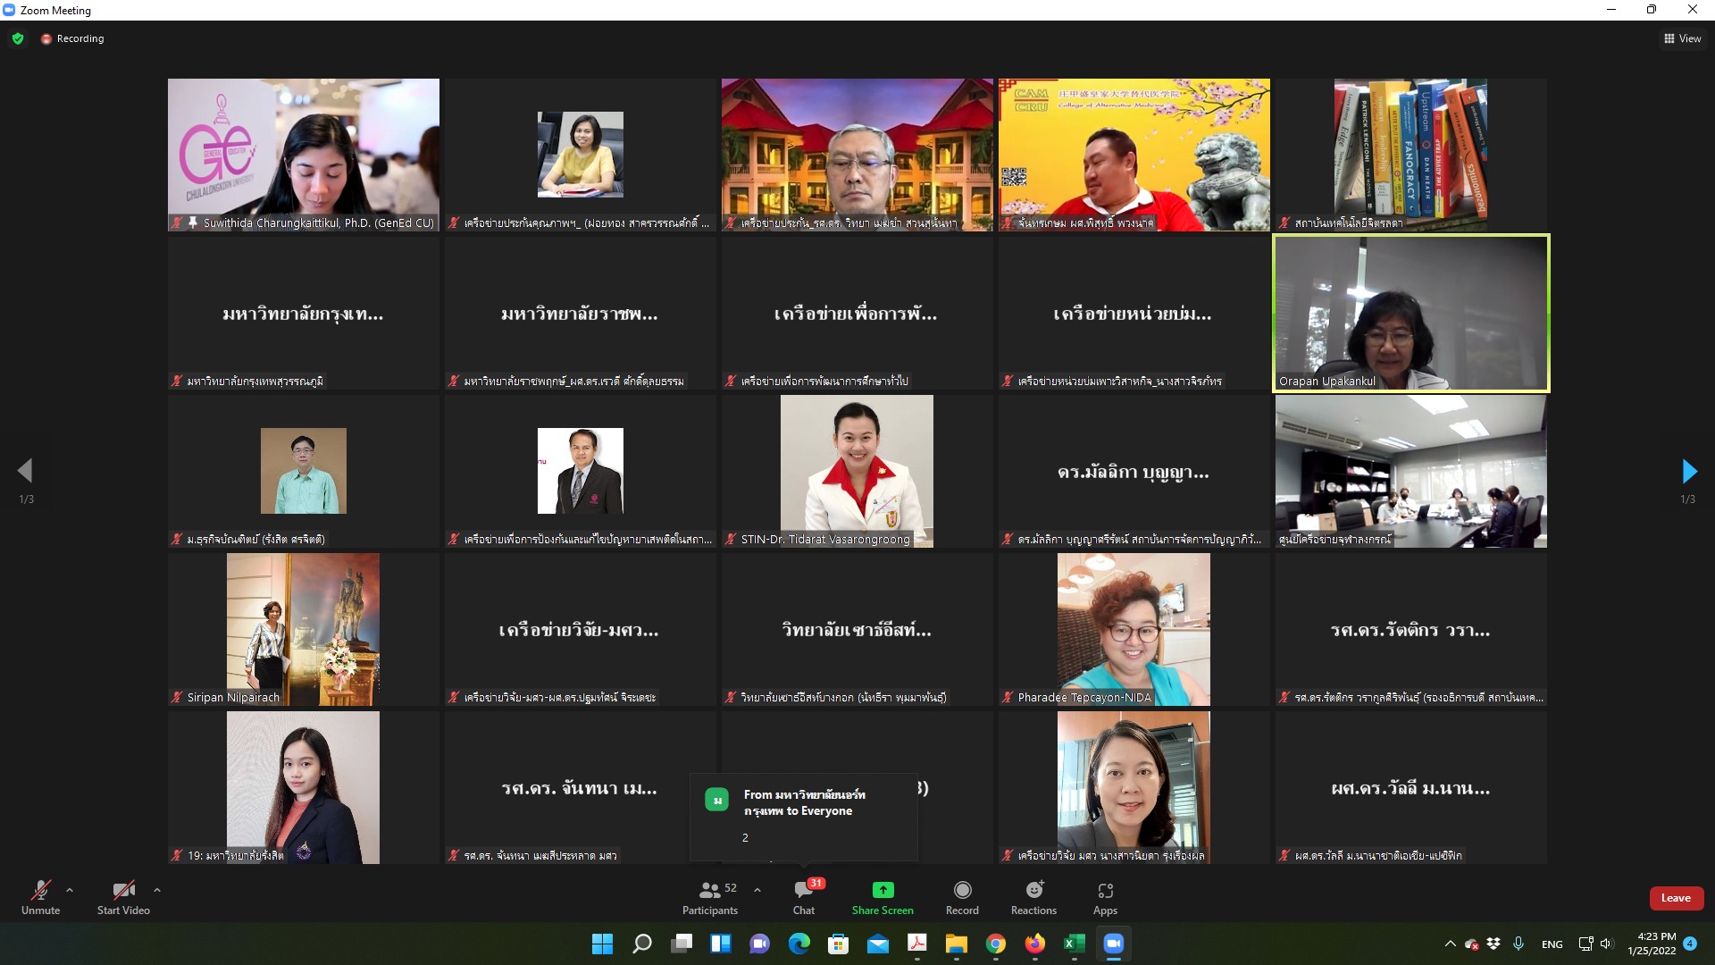Click the green encryption shield icon
Image resolution: width=1715 pixels, height=965 pixels.
[18, 38]
